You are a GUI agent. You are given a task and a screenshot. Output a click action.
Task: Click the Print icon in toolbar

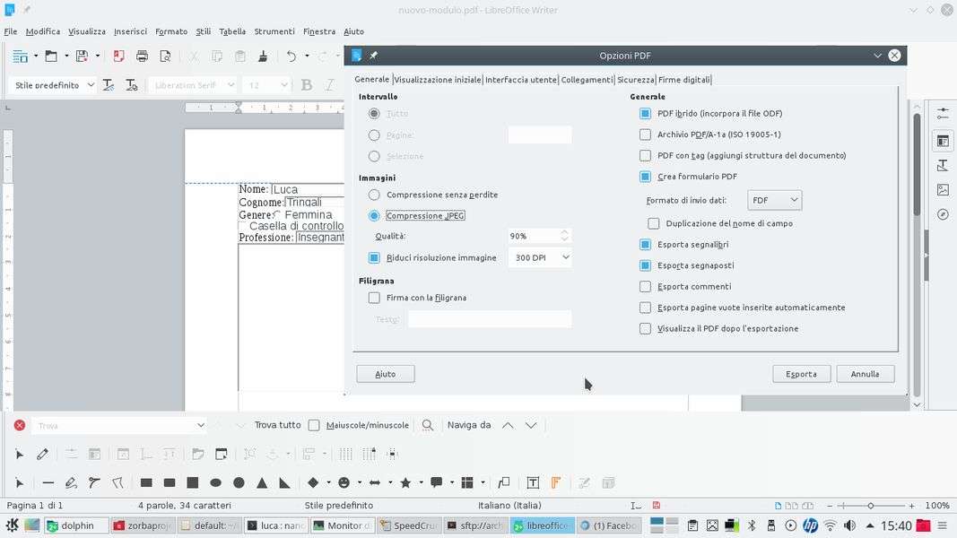(x=142, y=56)
